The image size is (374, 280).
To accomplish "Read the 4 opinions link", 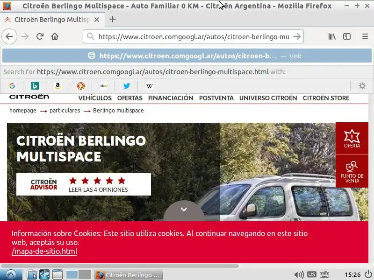I will (98, 190).
